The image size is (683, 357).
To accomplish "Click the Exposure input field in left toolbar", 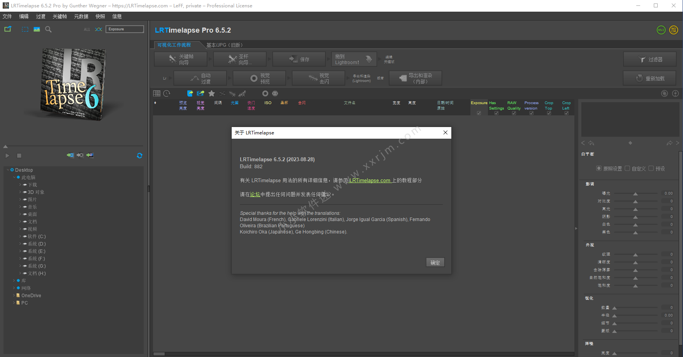I will pyautogui.click(x=125, y=29).
